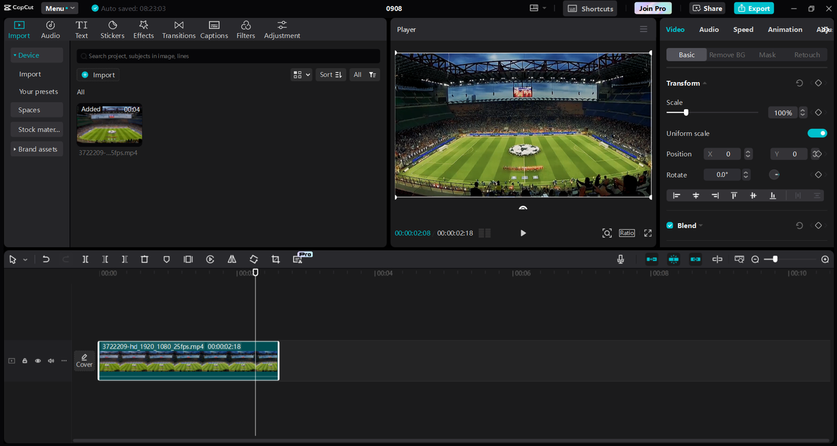837x446 pixels.
Task: Expand Brand assets in the sidebar
Action: point(37,149)
